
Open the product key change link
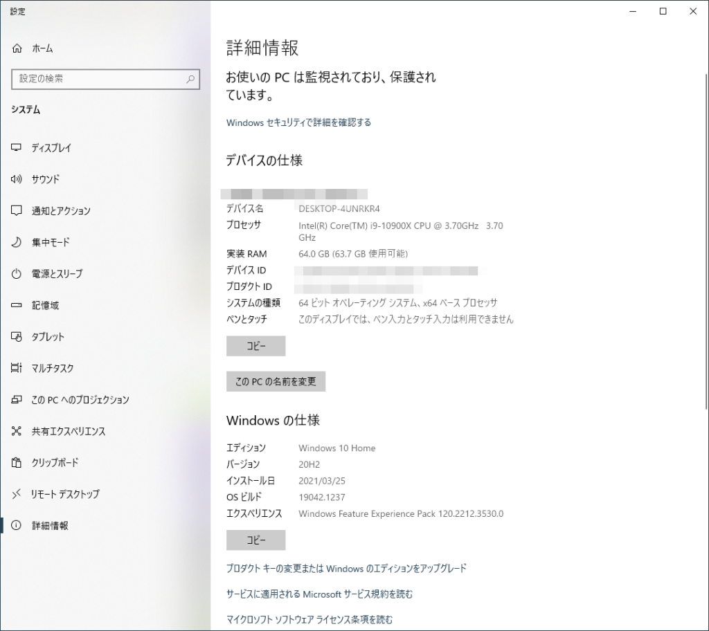pyautogui.click(x=346, y=568)
